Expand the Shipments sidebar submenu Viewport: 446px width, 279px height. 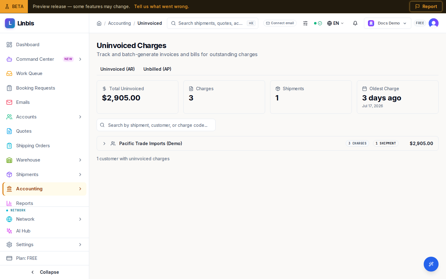(80, 175)
